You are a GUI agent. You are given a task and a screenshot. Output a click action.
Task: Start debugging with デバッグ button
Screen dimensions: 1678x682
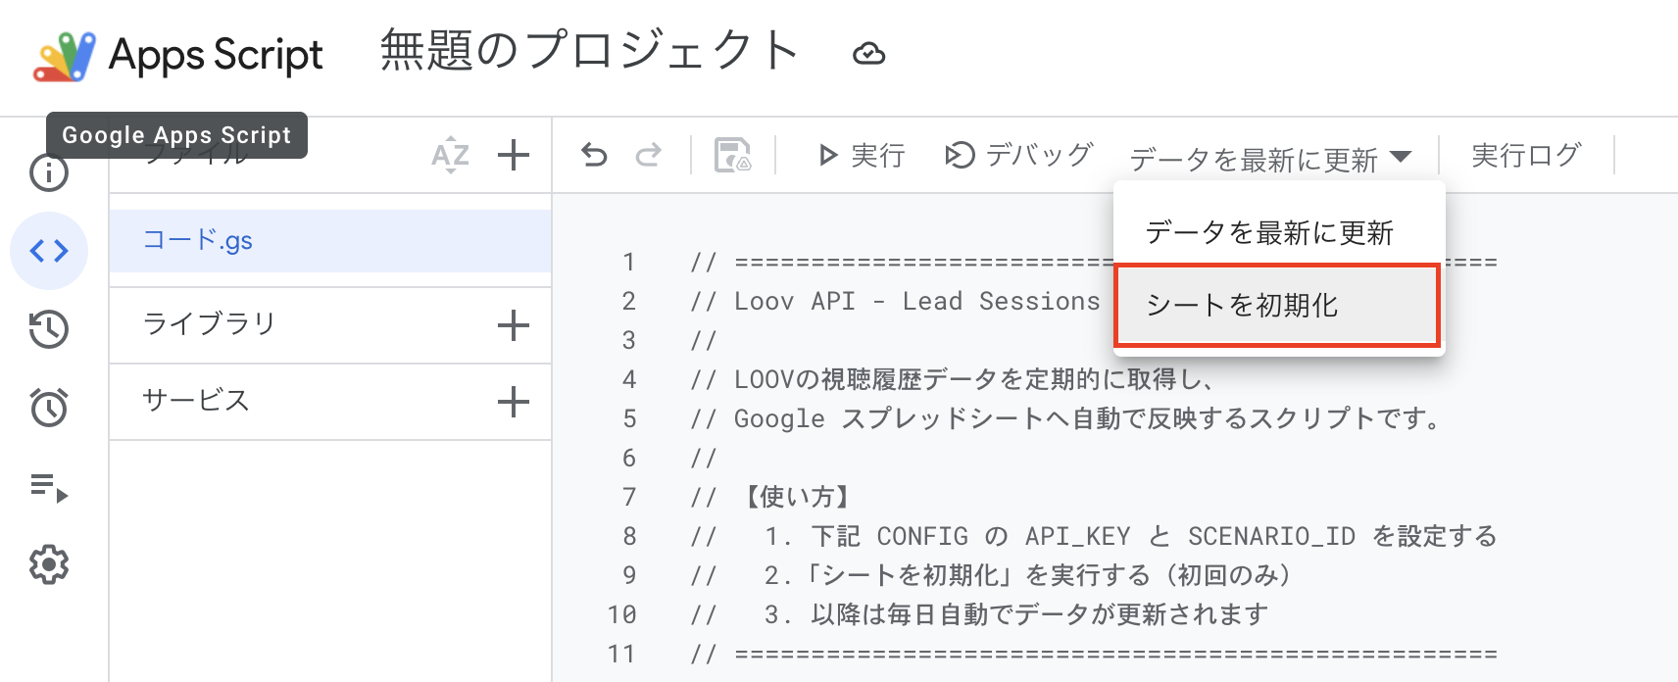click(1018, 155)
